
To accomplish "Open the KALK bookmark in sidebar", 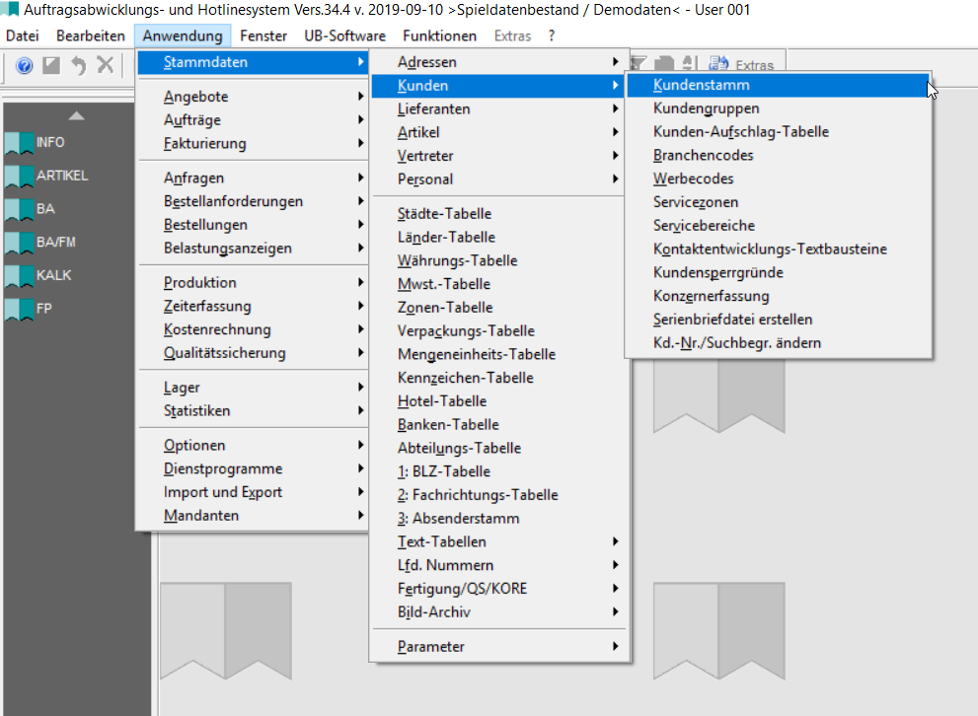I will [19, 276].
